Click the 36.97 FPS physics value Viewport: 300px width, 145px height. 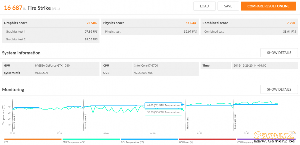click(190, 32)
